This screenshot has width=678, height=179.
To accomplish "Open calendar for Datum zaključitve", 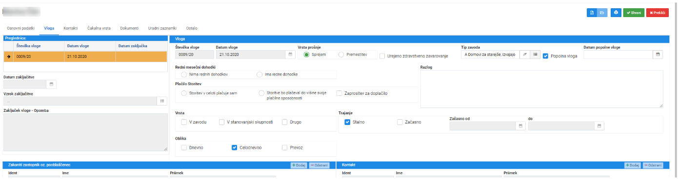I will 51,84.
